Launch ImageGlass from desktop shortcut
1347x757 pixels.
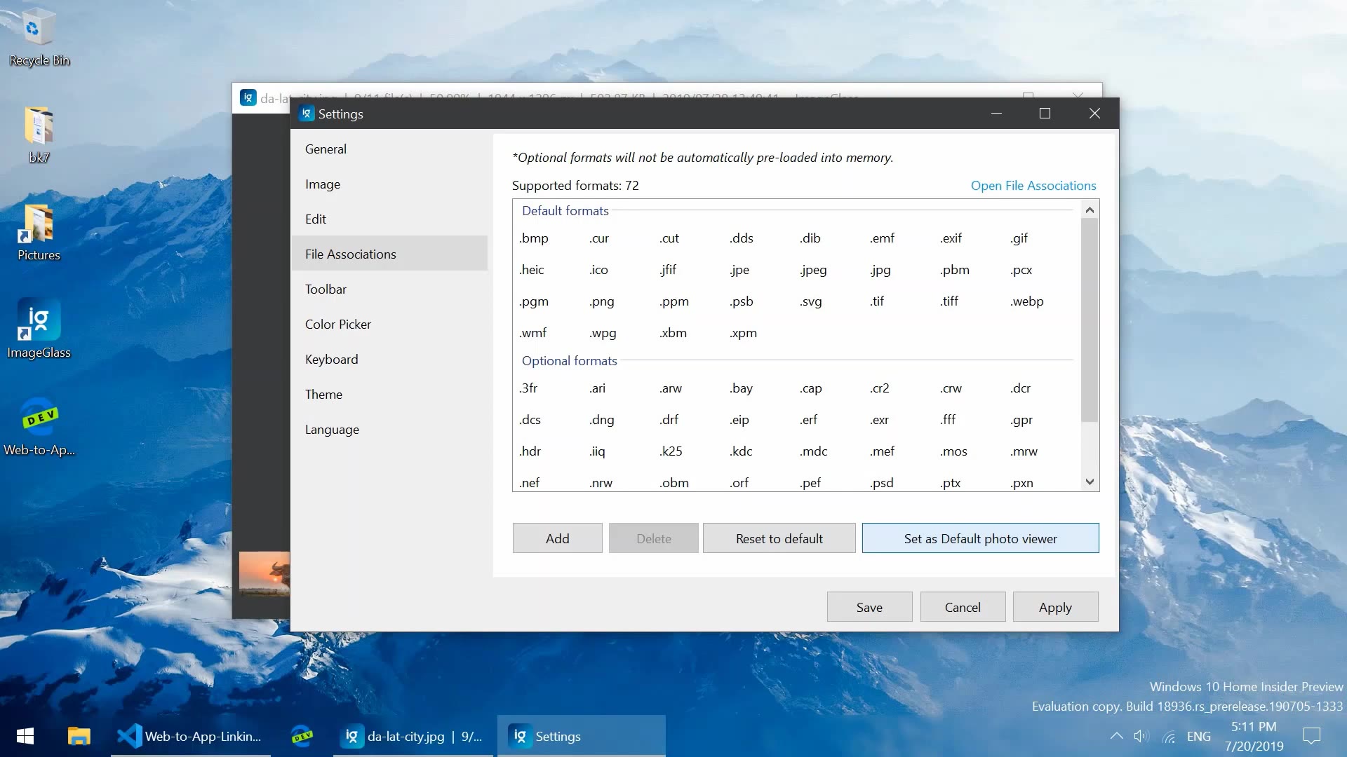(x=39, y=329)
